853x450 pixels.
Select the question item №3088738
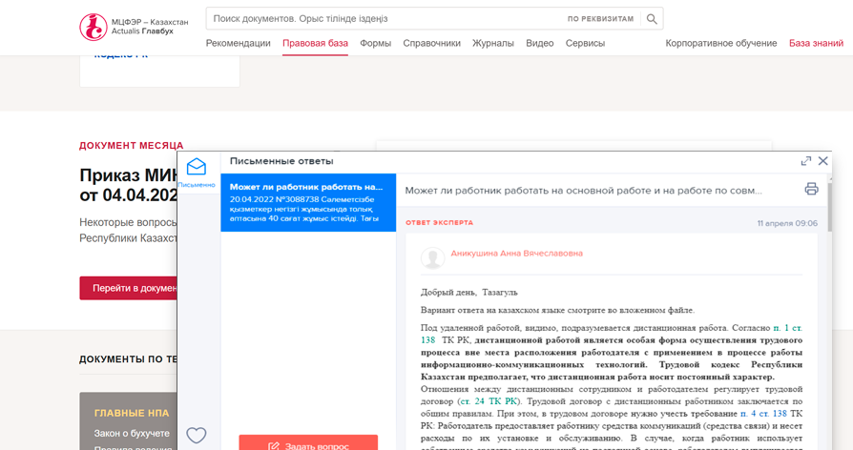[x=308, y=203]
